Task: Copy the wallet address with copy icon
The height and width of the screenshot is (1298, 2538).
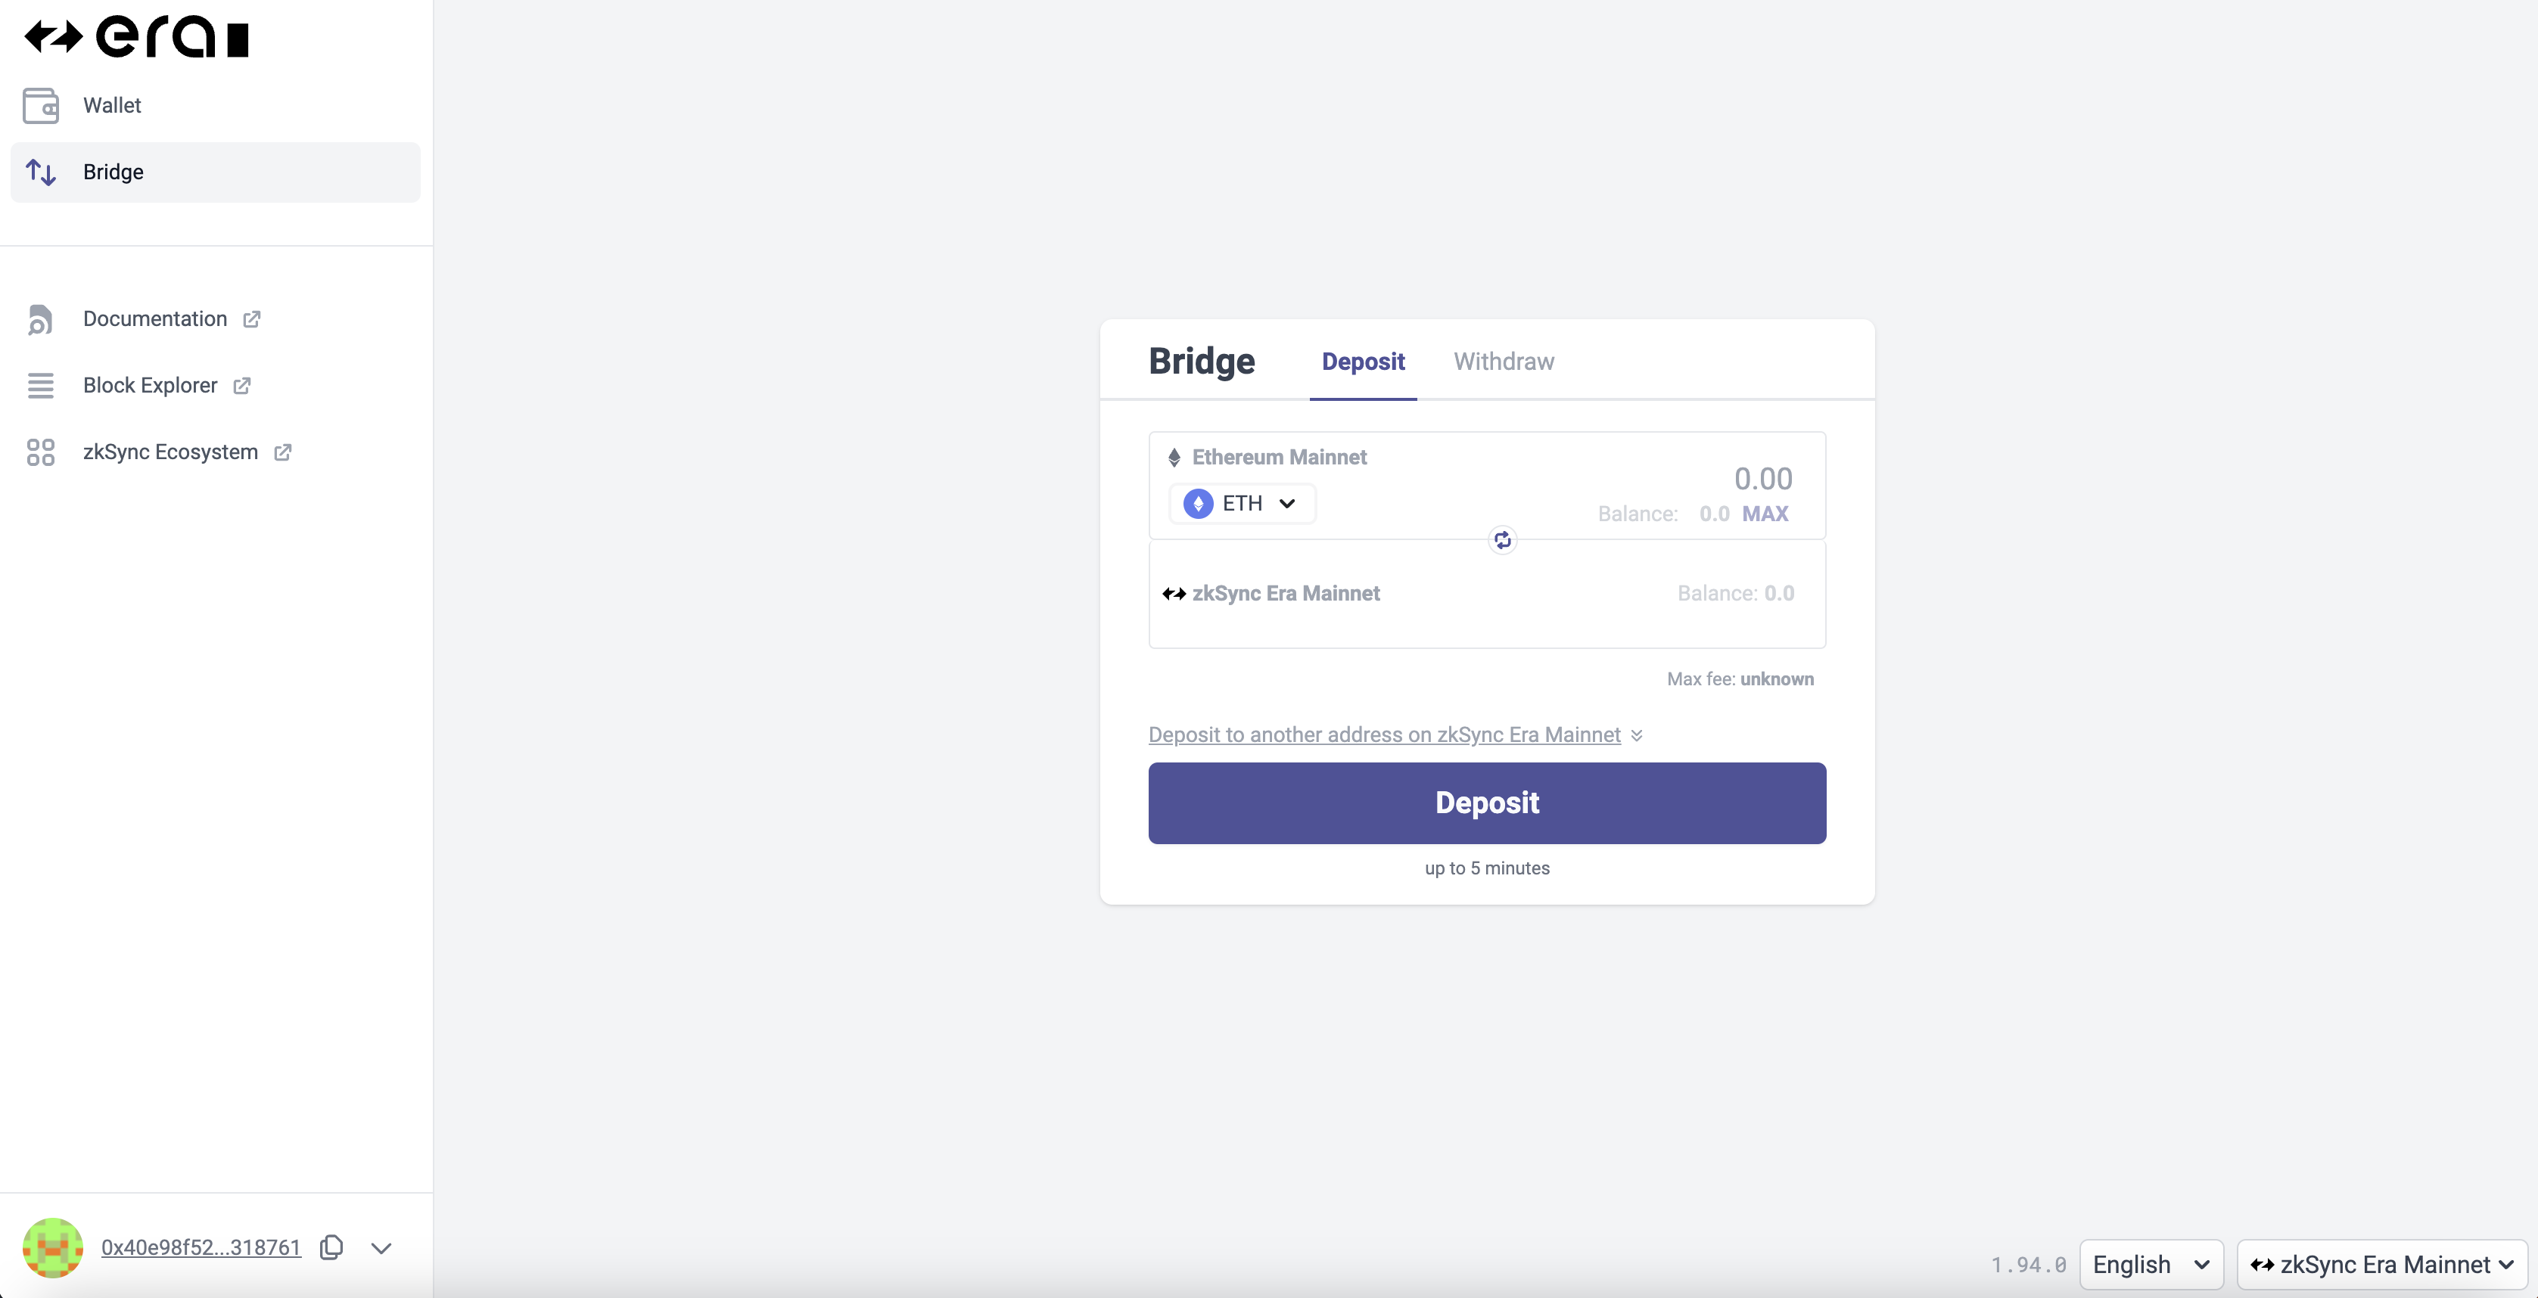Action: click(332, 1248)
